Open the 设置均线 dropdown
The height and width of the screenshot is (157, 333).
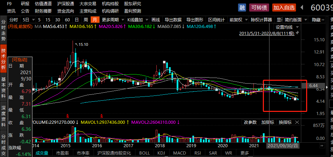tap(286, 27)
